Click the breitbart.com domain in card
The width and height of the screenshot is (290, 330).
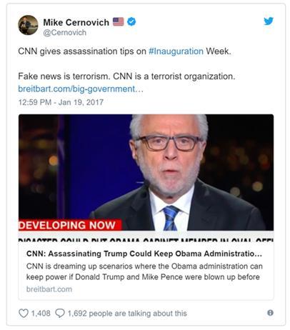click(49, 289)
